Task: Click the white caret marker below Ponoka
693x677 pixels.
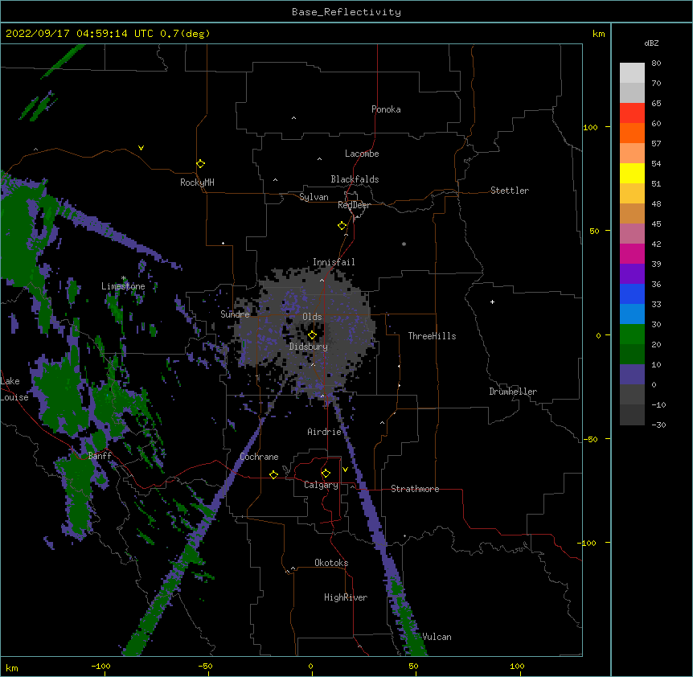Action: [x=294, y=118]
